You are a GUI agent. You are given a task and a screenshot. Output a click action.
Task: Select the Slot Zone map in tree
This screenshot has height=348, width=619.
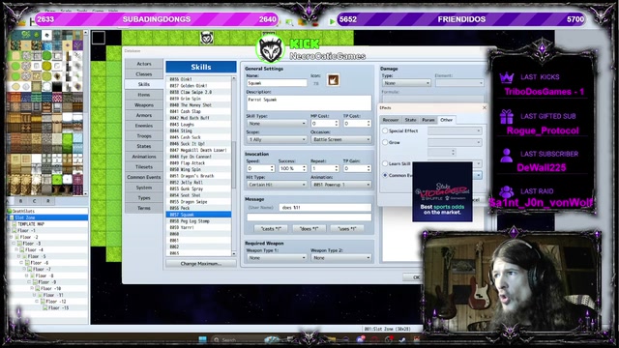point(47,217)
